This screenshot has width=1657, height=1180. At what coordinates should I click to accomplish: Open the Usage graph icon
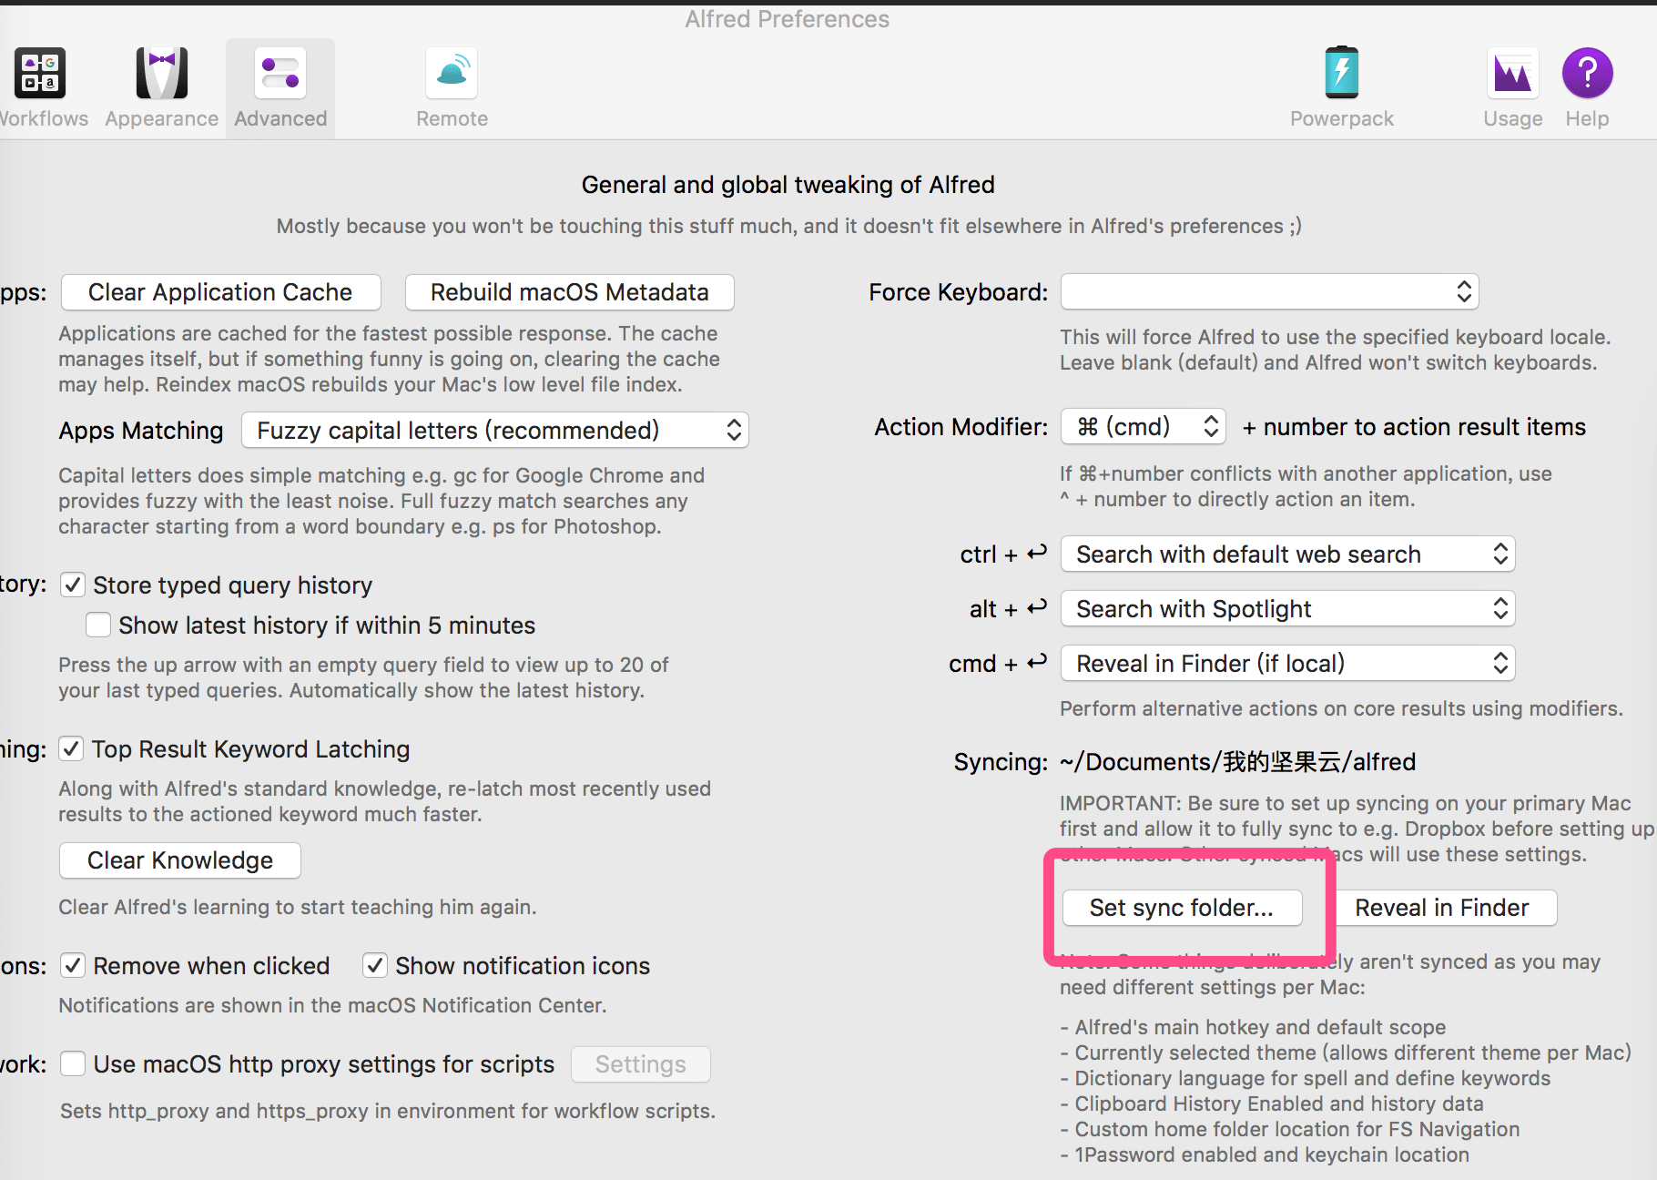click(1512, 73)
